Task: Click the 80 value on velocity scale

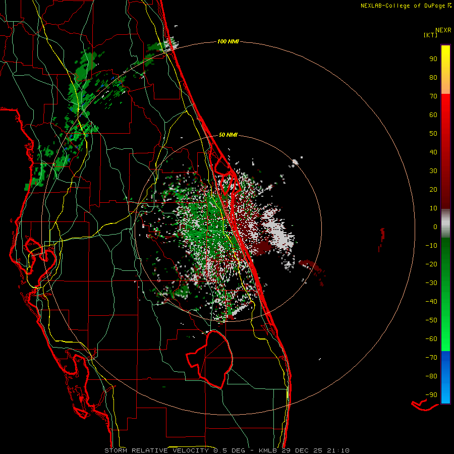Action: (433, 78)
